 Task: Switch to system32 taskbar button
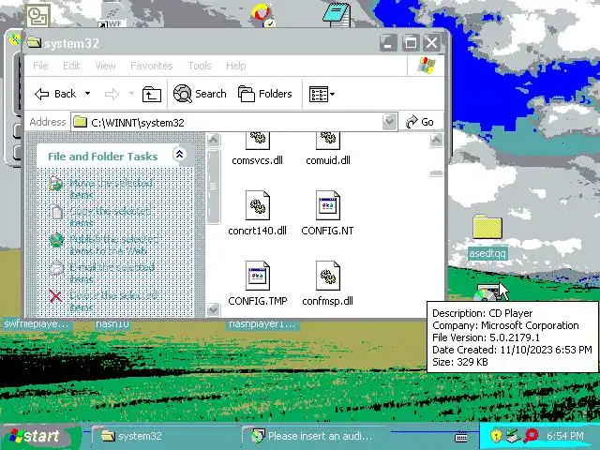(165, 436)
